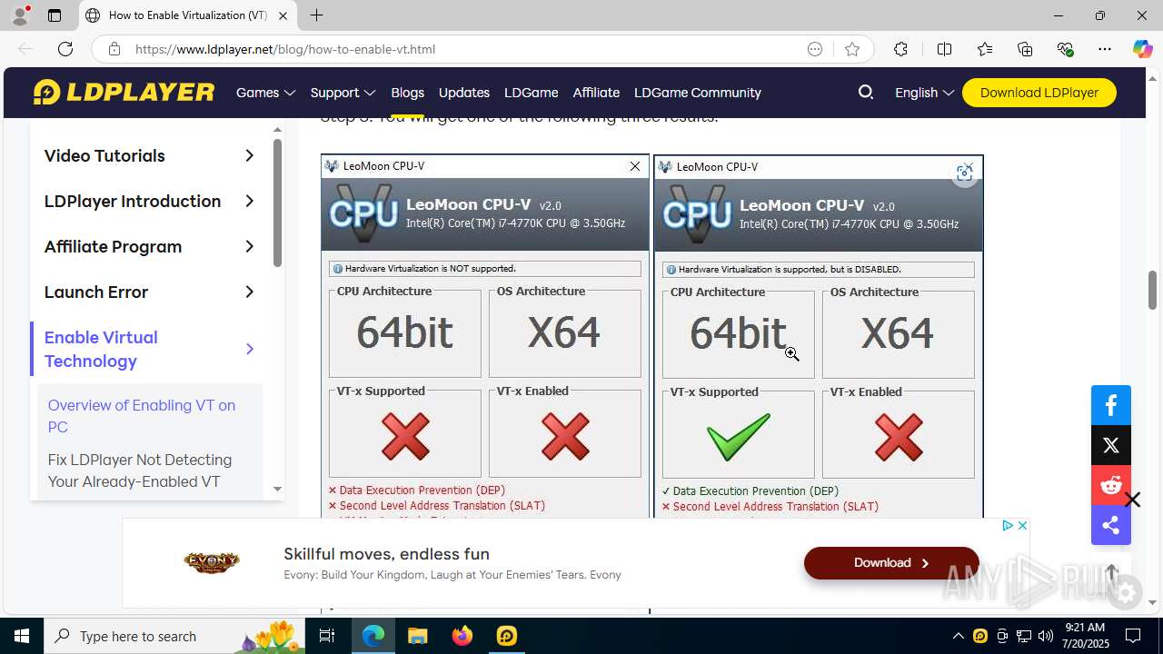Click the scroll-to-top arrow button
The width and height of the screenshot is (1163, 654).
point(1111,573)
